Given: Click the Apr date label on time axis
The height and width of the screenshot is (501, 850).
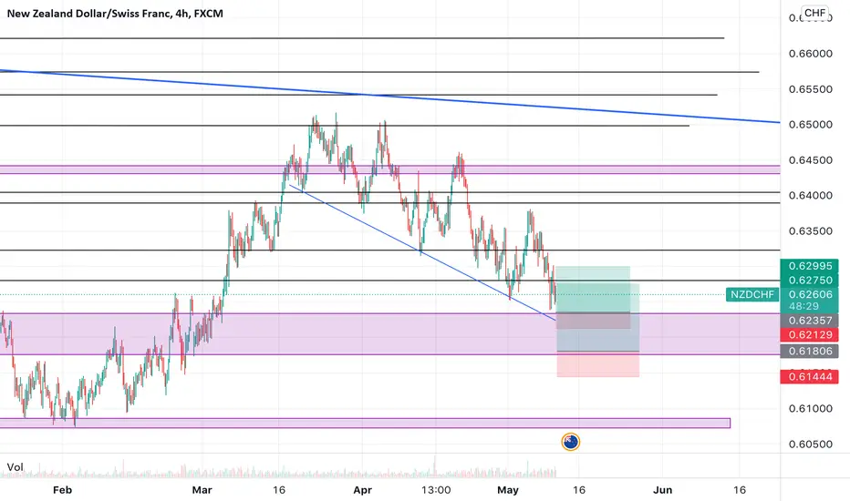Looking at the screenshot, I should tap(362, 490).
